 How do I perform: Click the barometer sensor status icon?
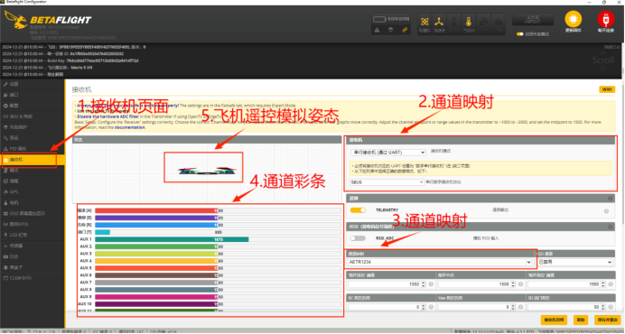click(469, 23)
